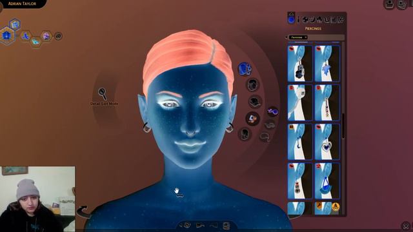Image resolution: width=413 pixels, height=232 pixels.
Task: Click the computer-shaped icon in bottom bar
Action: coord(227,226)
